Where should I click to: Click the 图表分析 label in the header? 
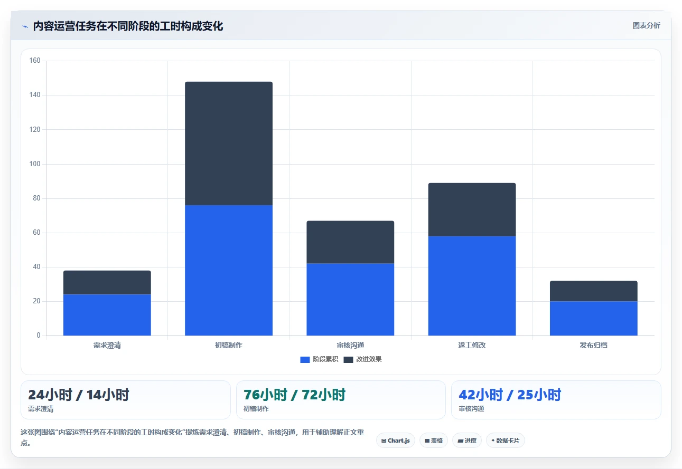[x=646, y=25]
